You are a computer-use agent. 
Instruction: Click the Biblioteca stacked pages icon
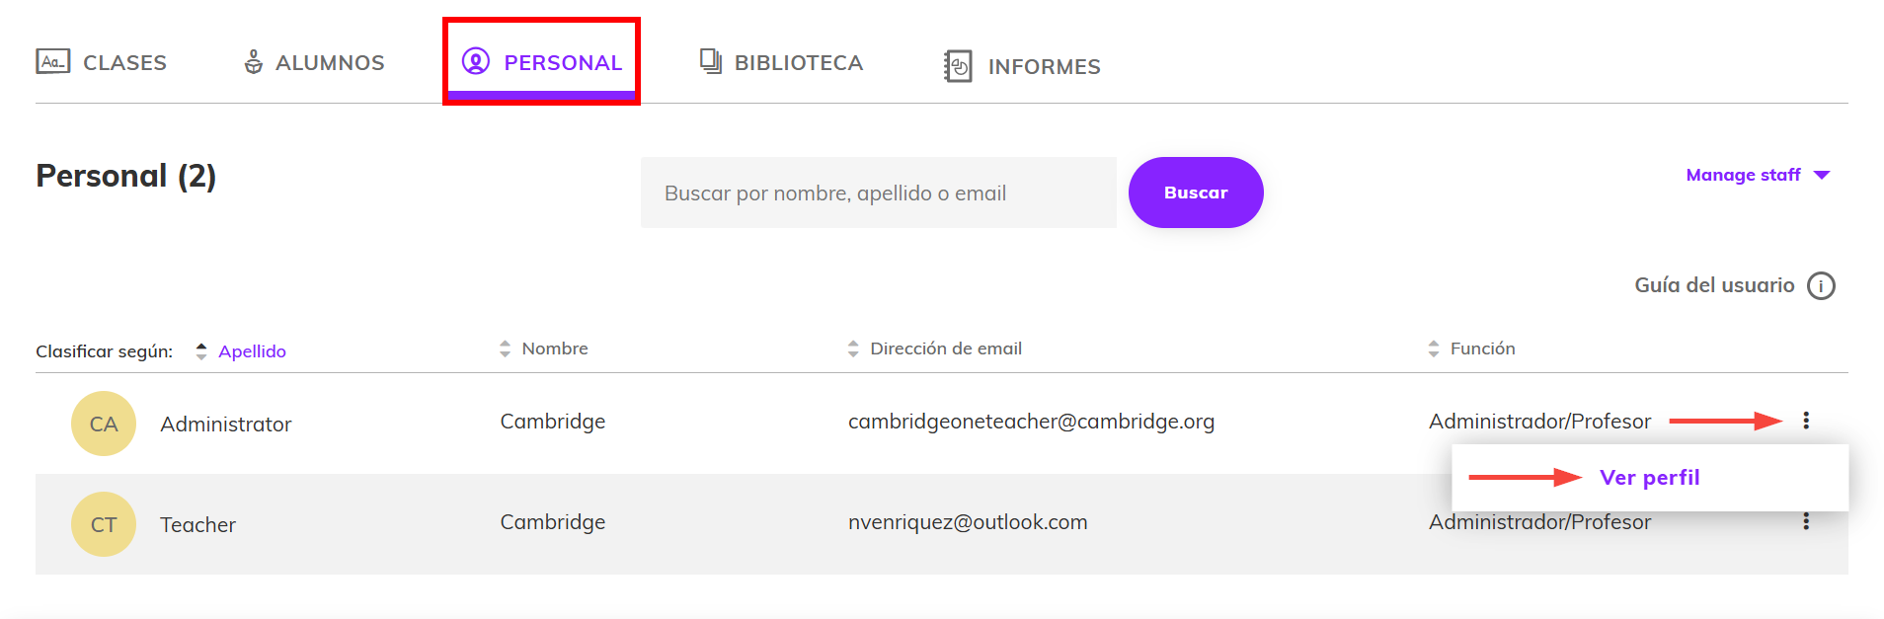point(711,61)
